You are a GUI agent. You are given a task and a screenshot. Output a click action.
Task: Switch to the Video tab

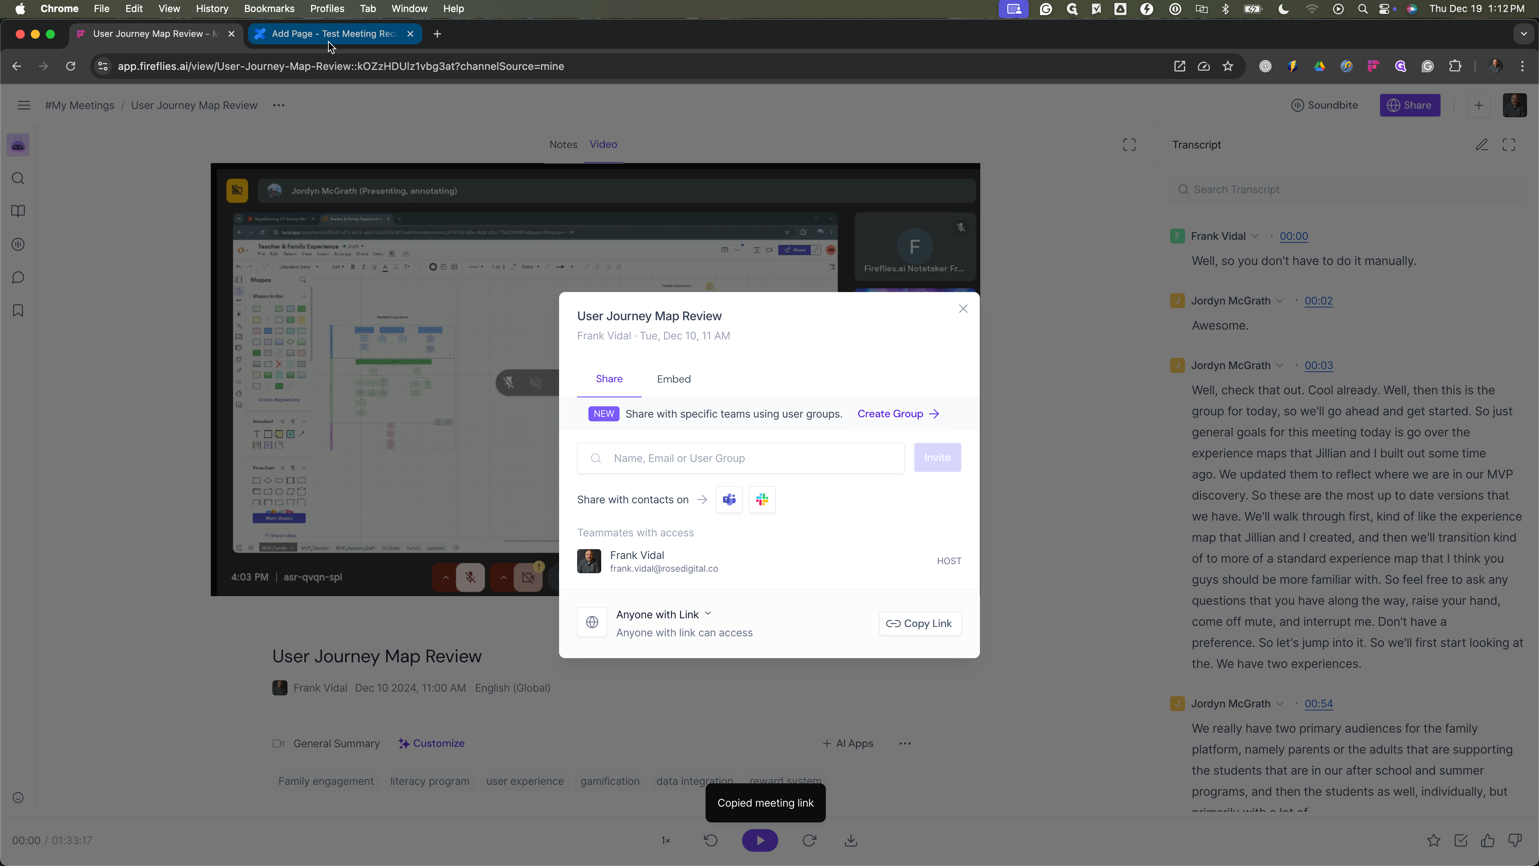[603, 144]
